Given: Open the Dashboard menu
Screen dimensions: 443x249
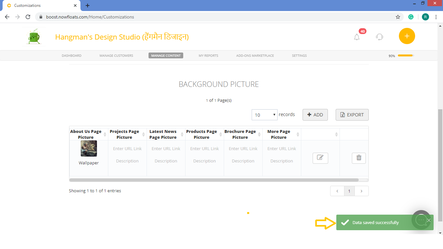Looking at the screenshot, I should click(72, 55).
